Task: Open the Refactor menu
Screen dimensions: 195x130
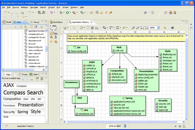Action: (24, 7)
